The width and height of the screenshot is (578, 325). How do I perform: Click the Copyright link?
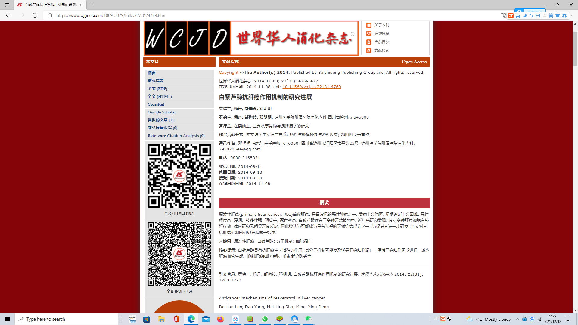228,73
